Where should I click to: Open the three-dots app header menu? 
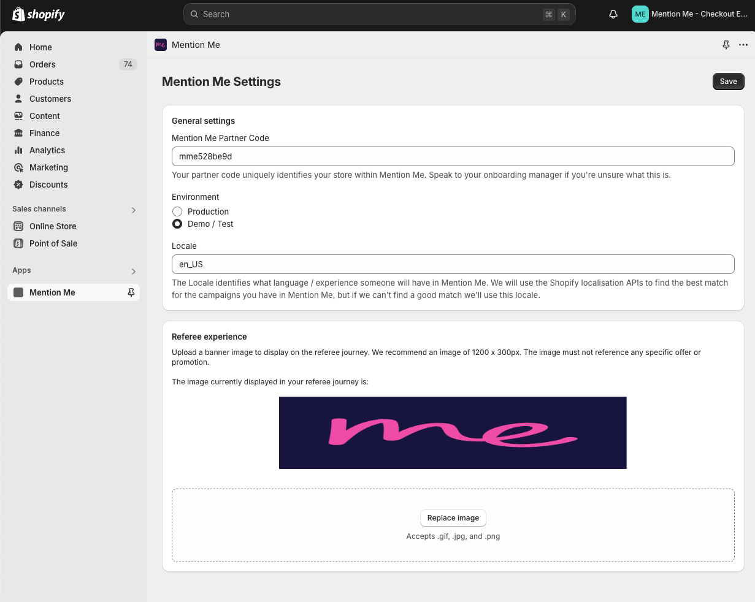(x=743, y=45)
